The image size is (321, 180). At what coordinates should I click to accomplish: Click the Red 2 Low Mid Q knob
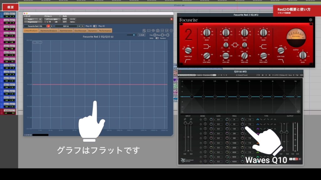click(226, 45)
